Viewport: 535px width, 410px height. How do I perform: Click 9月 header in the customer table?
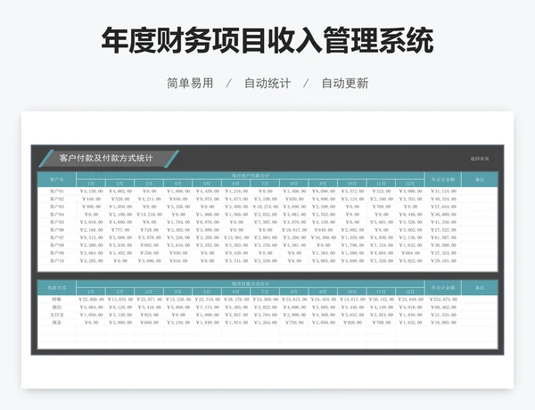[x=323, y=184]
